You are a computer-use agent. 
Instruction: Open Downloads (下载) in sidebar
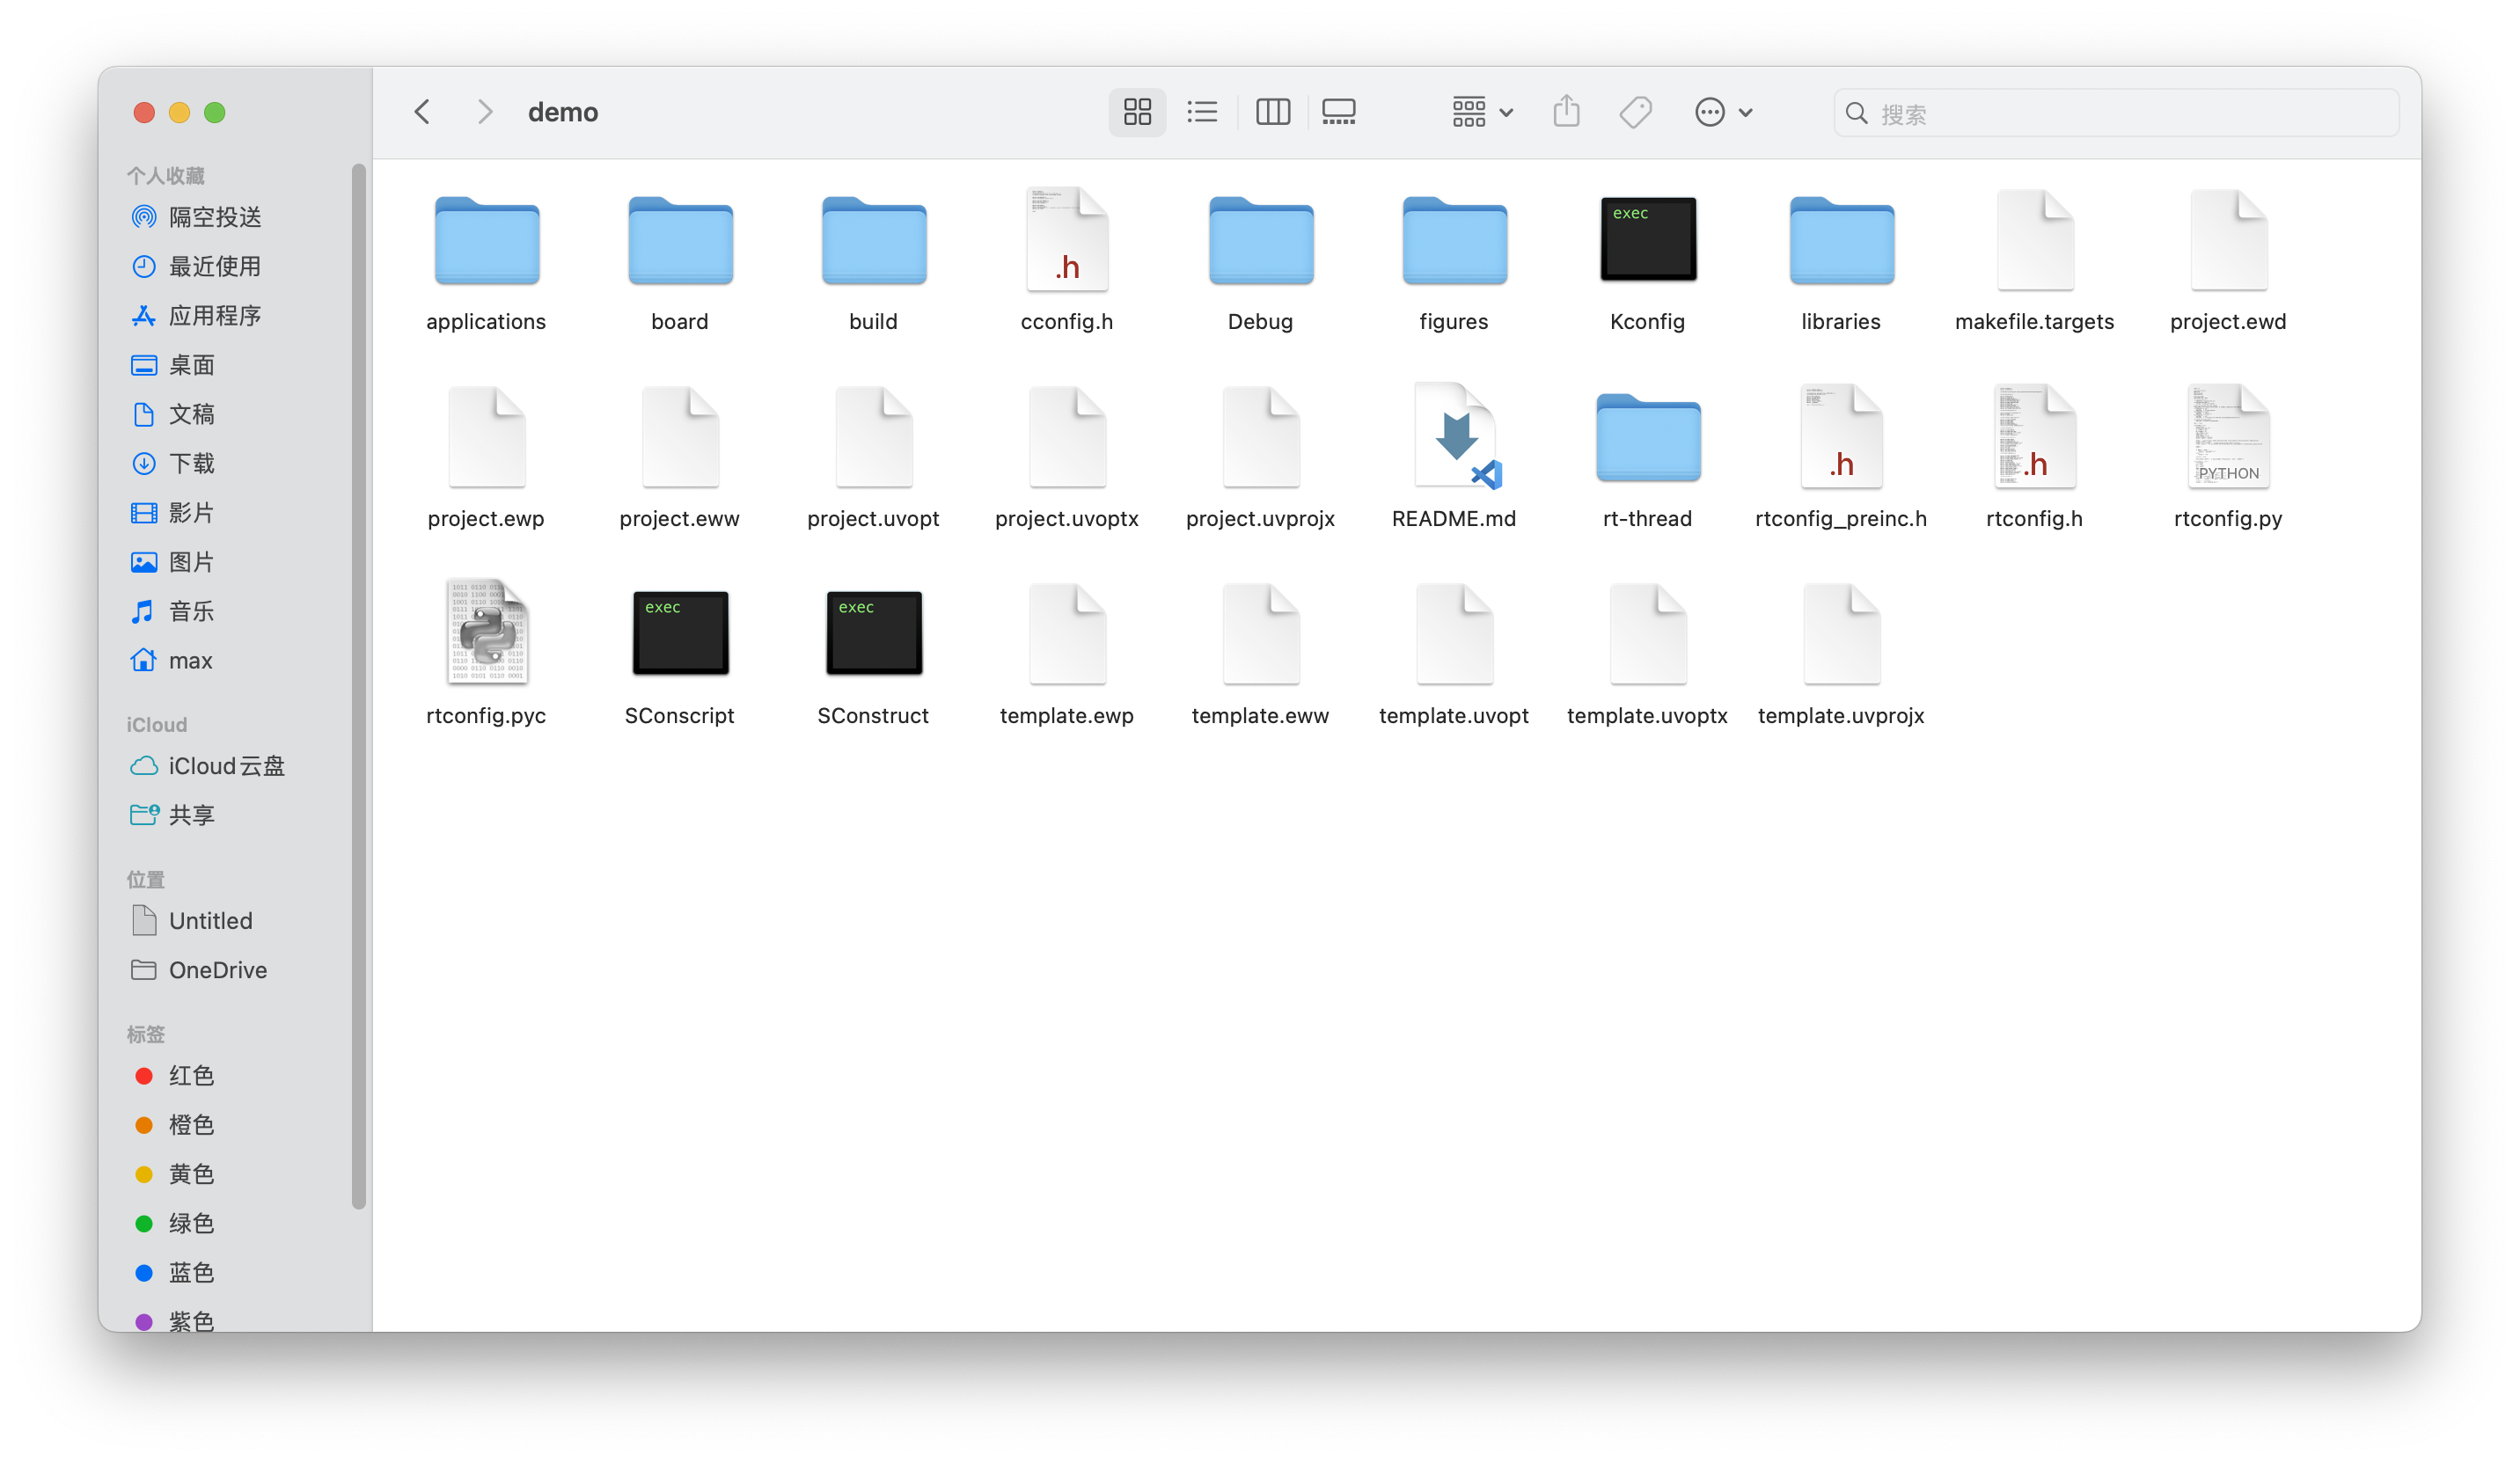click(191, 463)
